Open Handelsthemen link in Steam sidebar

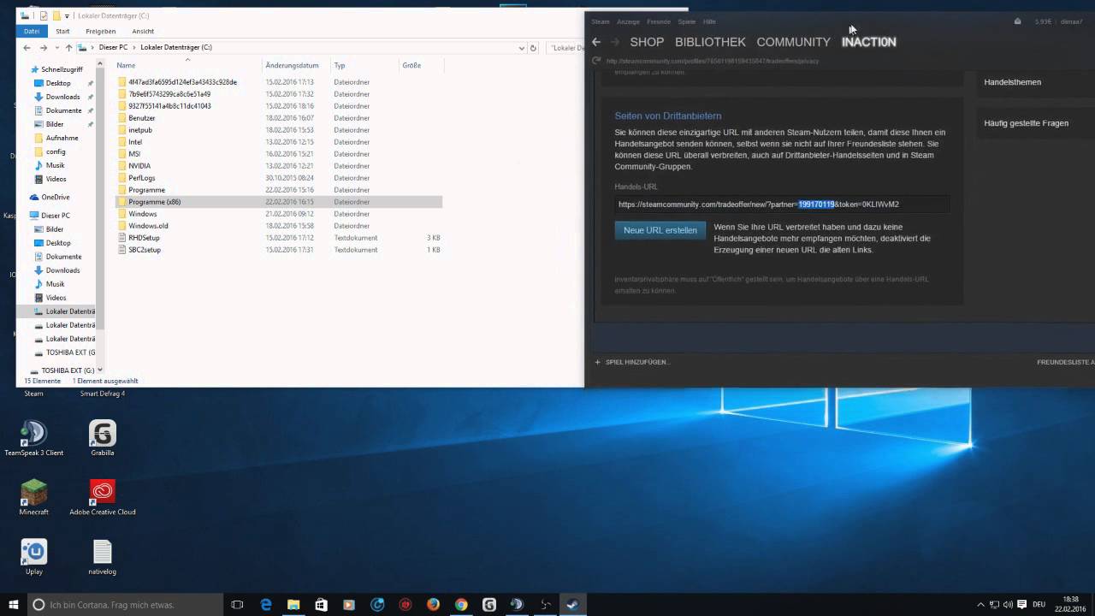click(1013, 82)
